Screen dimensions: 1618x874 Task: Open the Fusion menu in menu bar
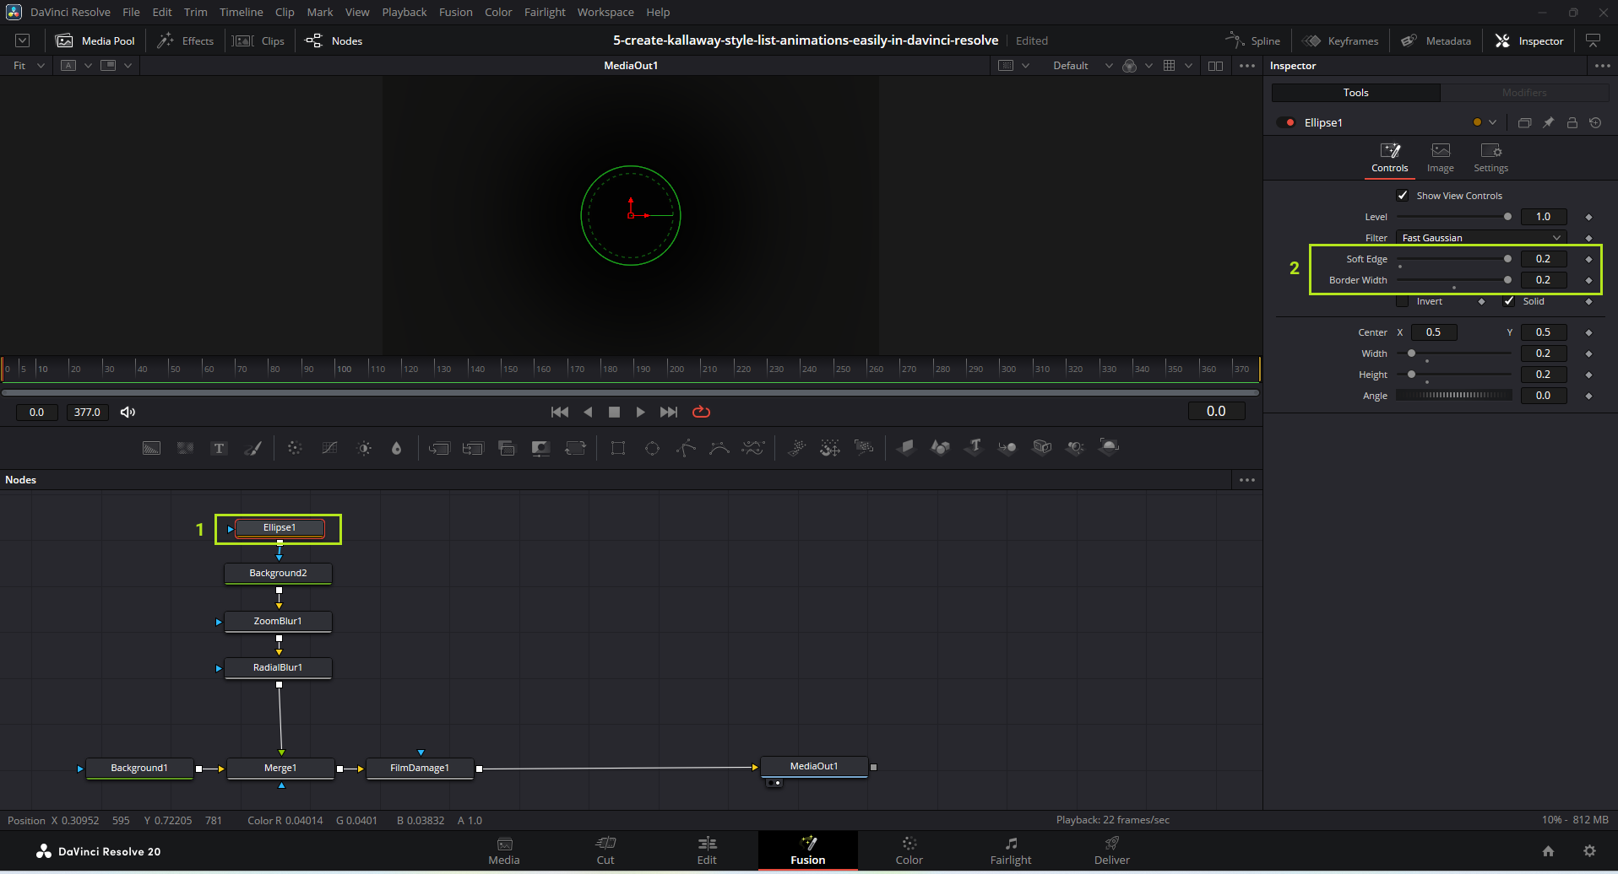click(455, 12)
